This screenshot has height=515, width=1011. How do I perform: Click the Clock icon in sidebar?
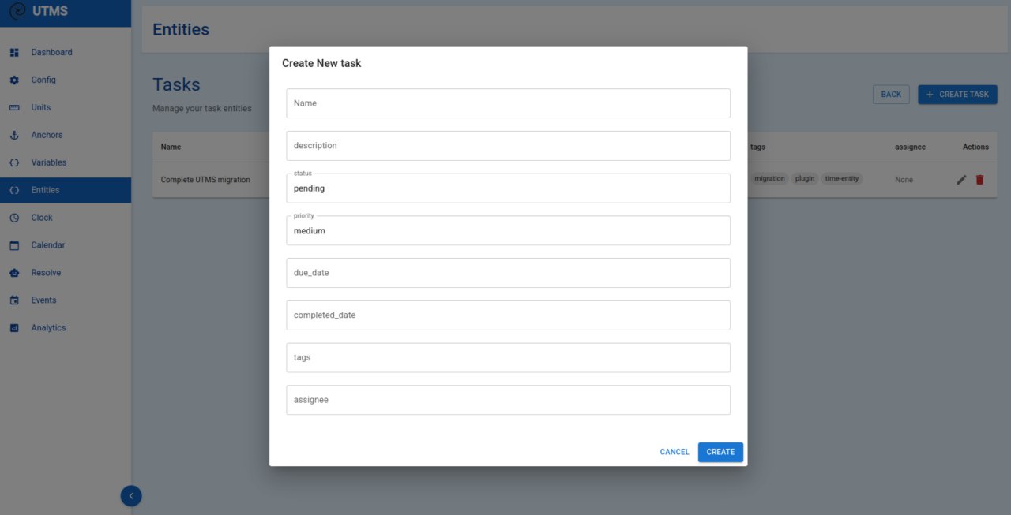[x=14, y=218]
